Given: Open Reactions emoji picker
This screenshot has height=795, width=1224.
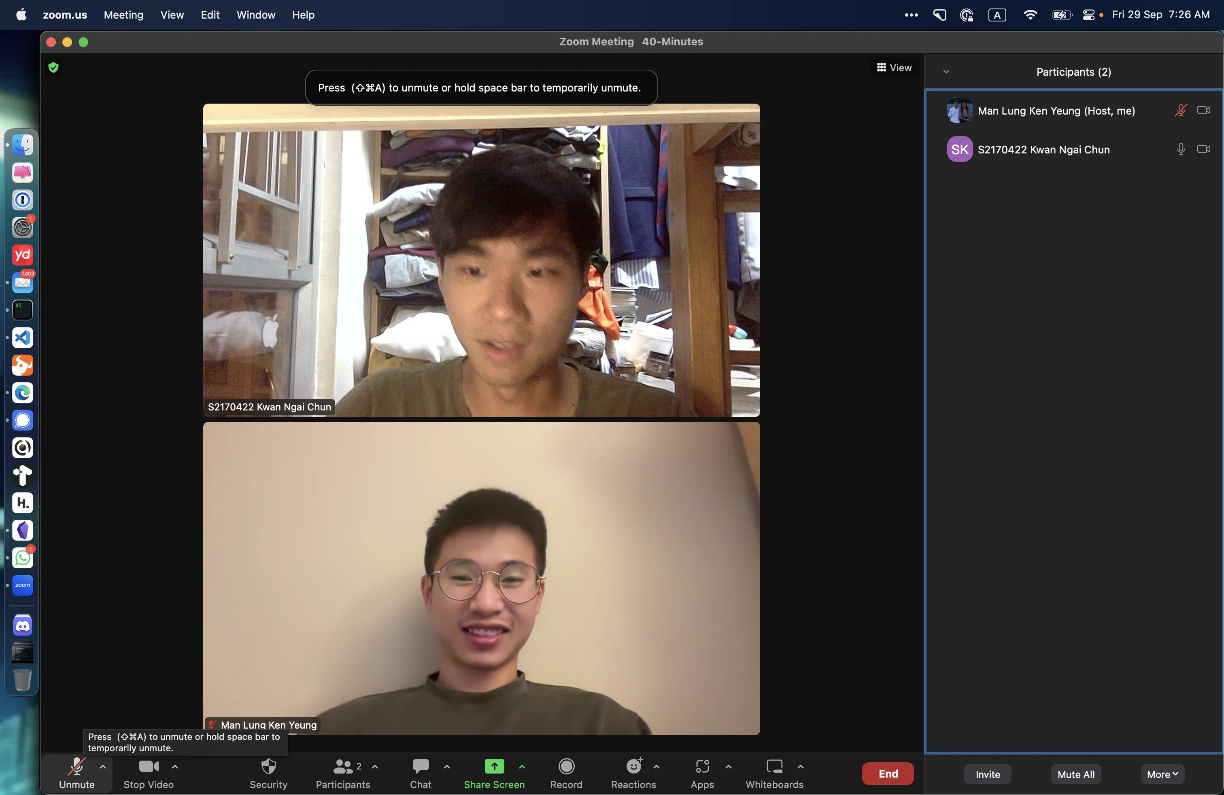Looking at the screenshot, I should [x=633, y=773].
